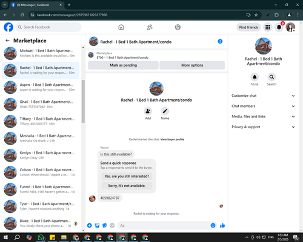This screenshot has width=303, height=242.
Task: Open Windows Search from the taskbar
Action: [x=17, y=237]
